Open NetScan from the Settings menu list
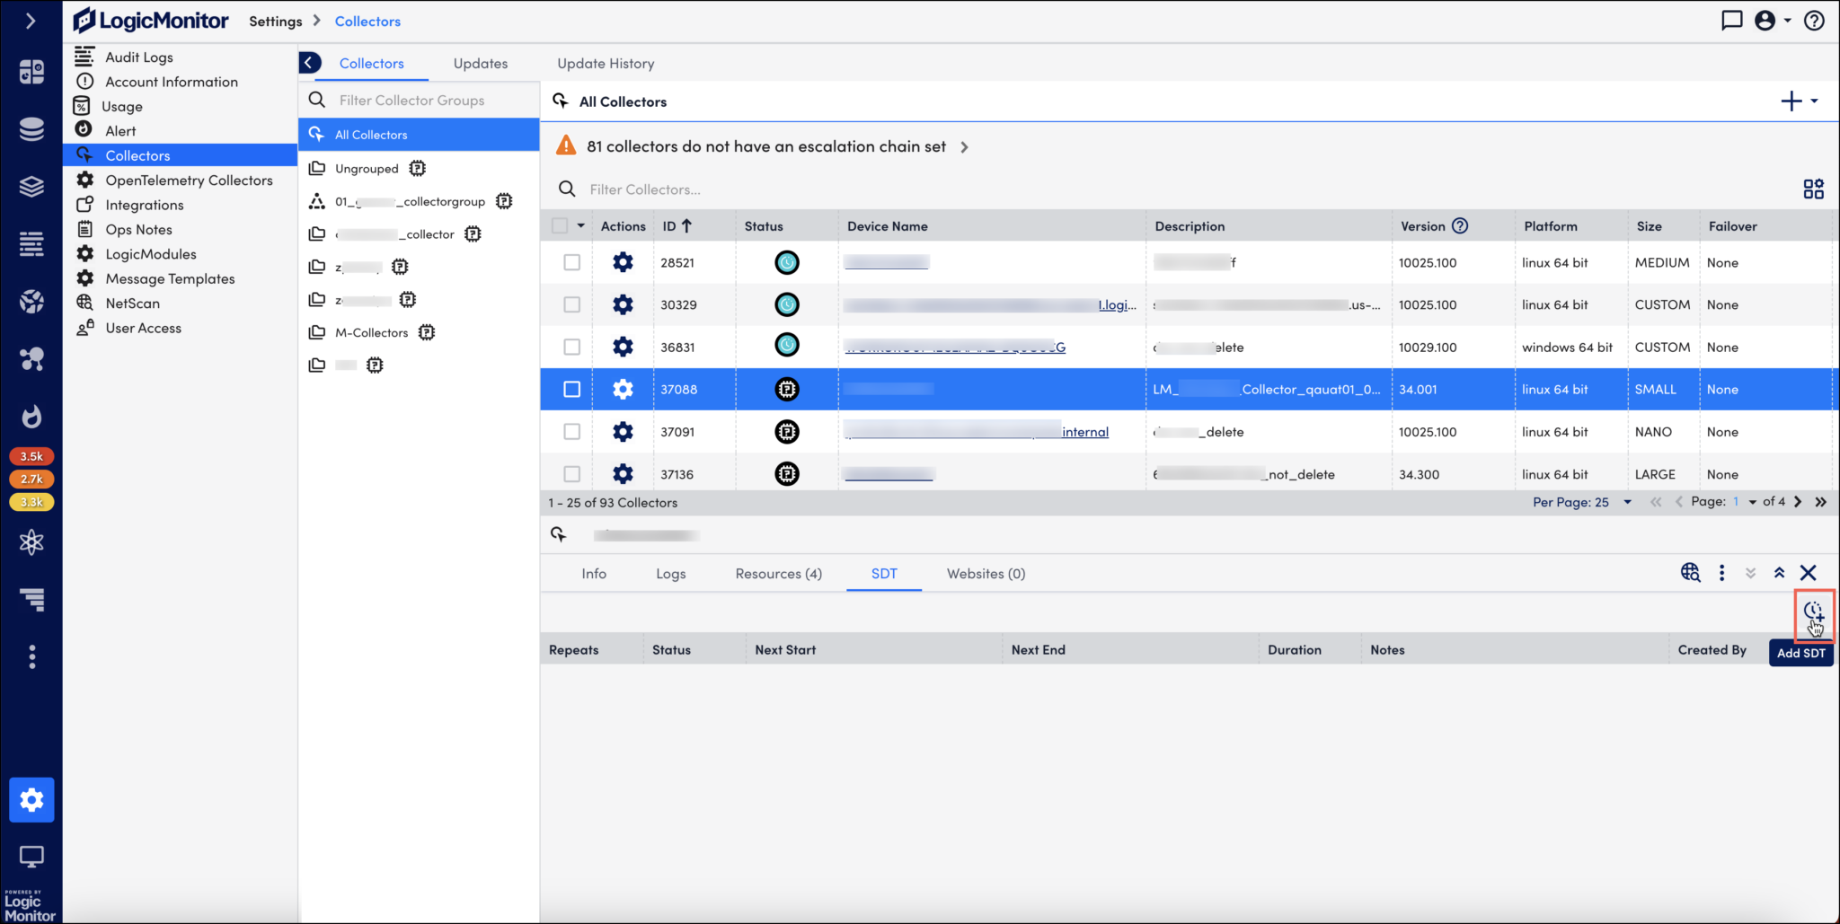Viewport: 1840px width, 924px height. (x=131, y=303)
